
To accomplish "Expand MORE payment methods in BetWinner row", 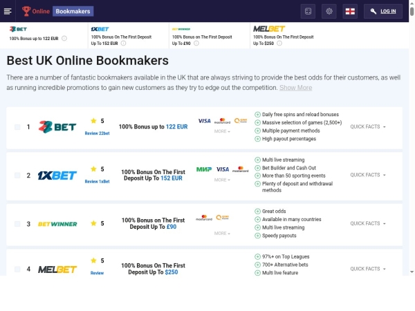I will (x=222, y=234).
